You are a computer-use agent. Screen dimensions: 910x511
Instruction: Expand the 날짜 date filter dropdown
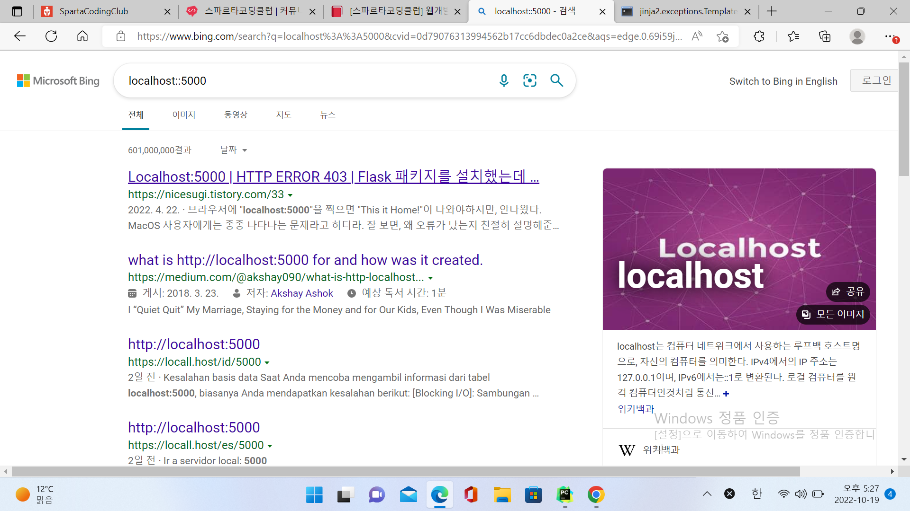pyautogui.click(x=234, y=150)
